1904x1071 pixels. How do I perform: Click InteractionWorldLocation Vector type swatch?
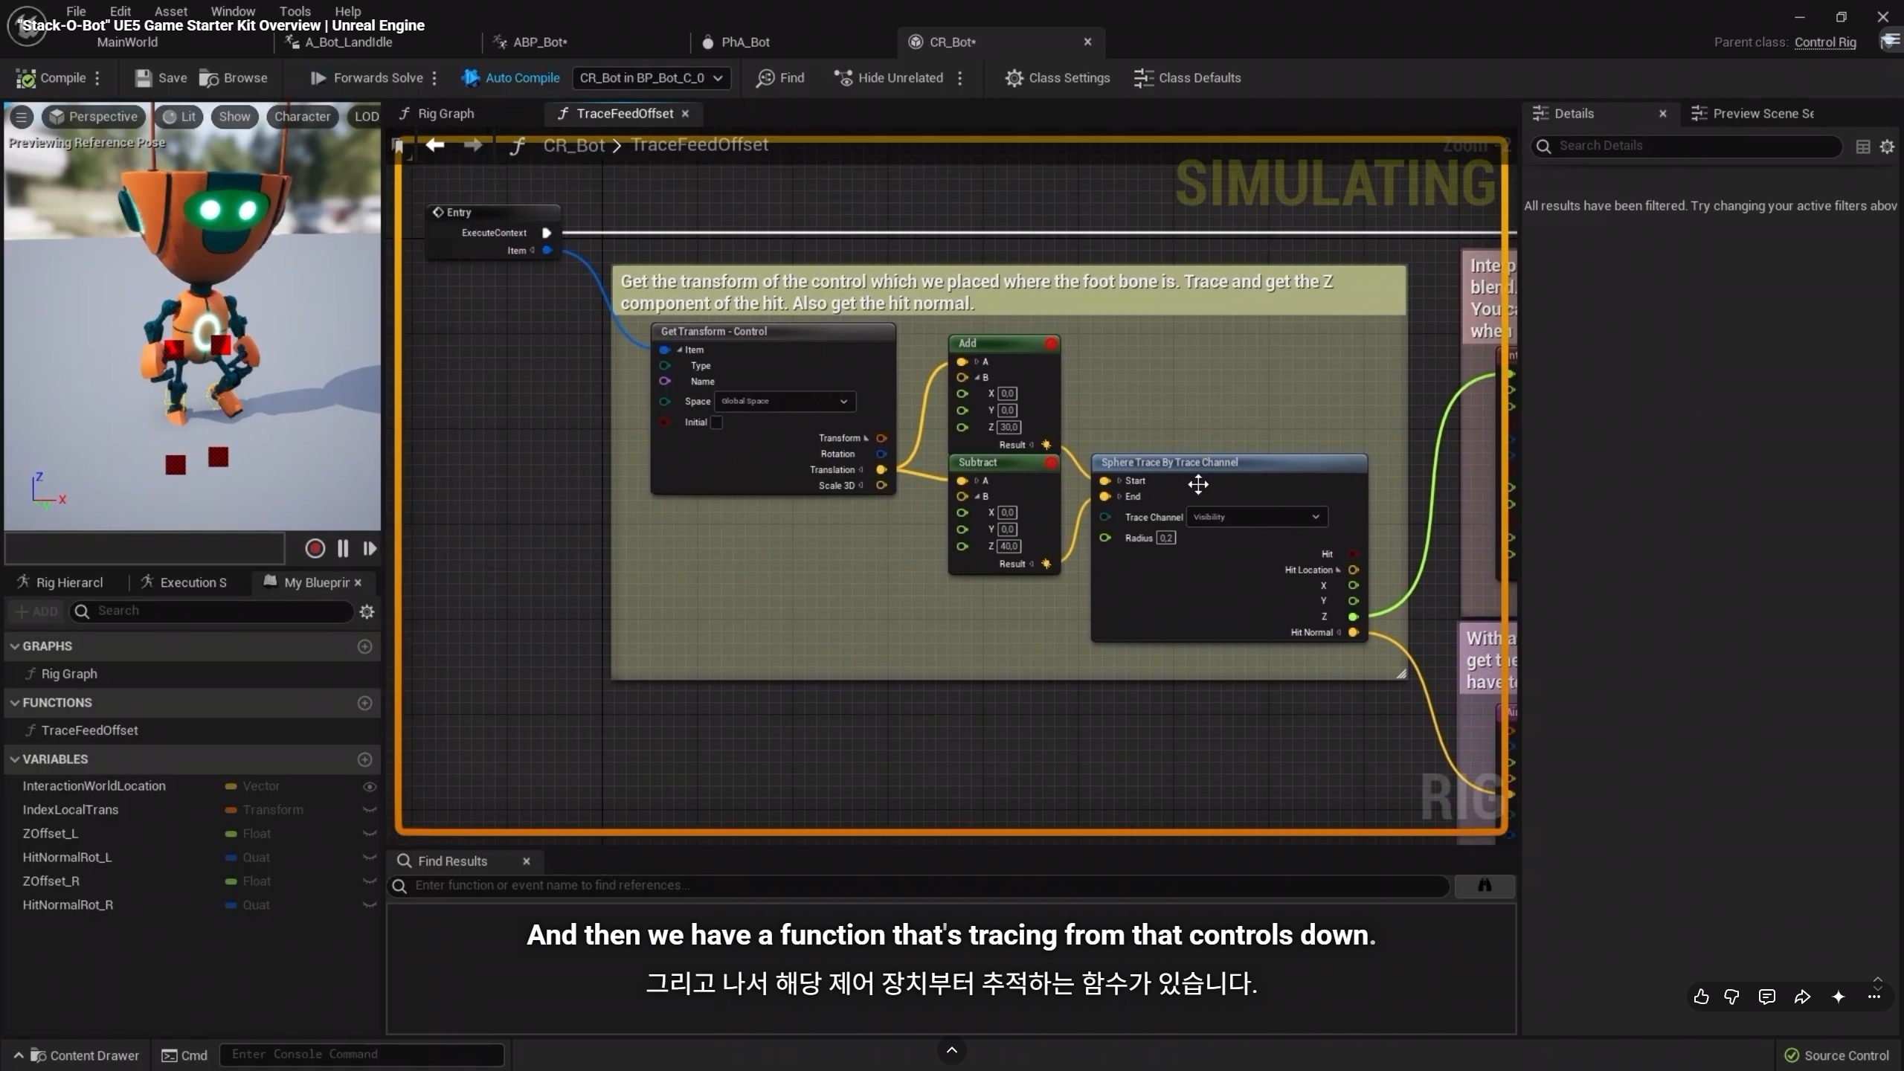point(231,786)
